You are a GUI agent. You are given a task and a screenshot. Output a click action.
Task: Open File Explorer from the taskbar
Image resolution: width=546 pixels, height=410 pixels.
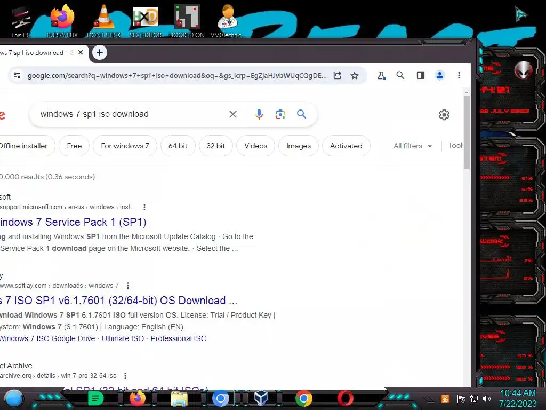(179, 399)
